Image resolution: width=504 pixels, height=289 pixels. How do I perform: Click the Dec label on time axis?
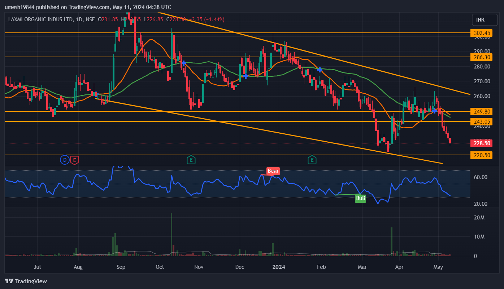(239, 267)
